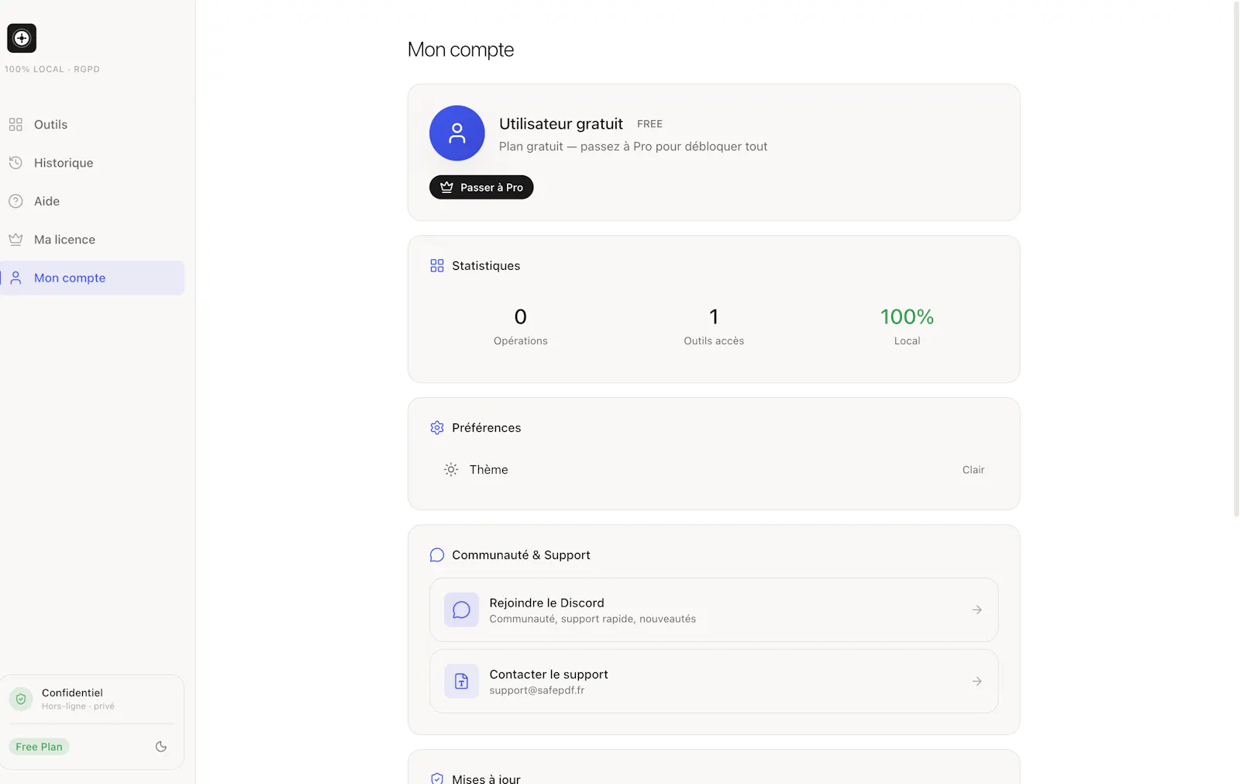This screenshot has width=1240, height=784.
Task: Open the Outils section
Action: click(x=92, y=125)
